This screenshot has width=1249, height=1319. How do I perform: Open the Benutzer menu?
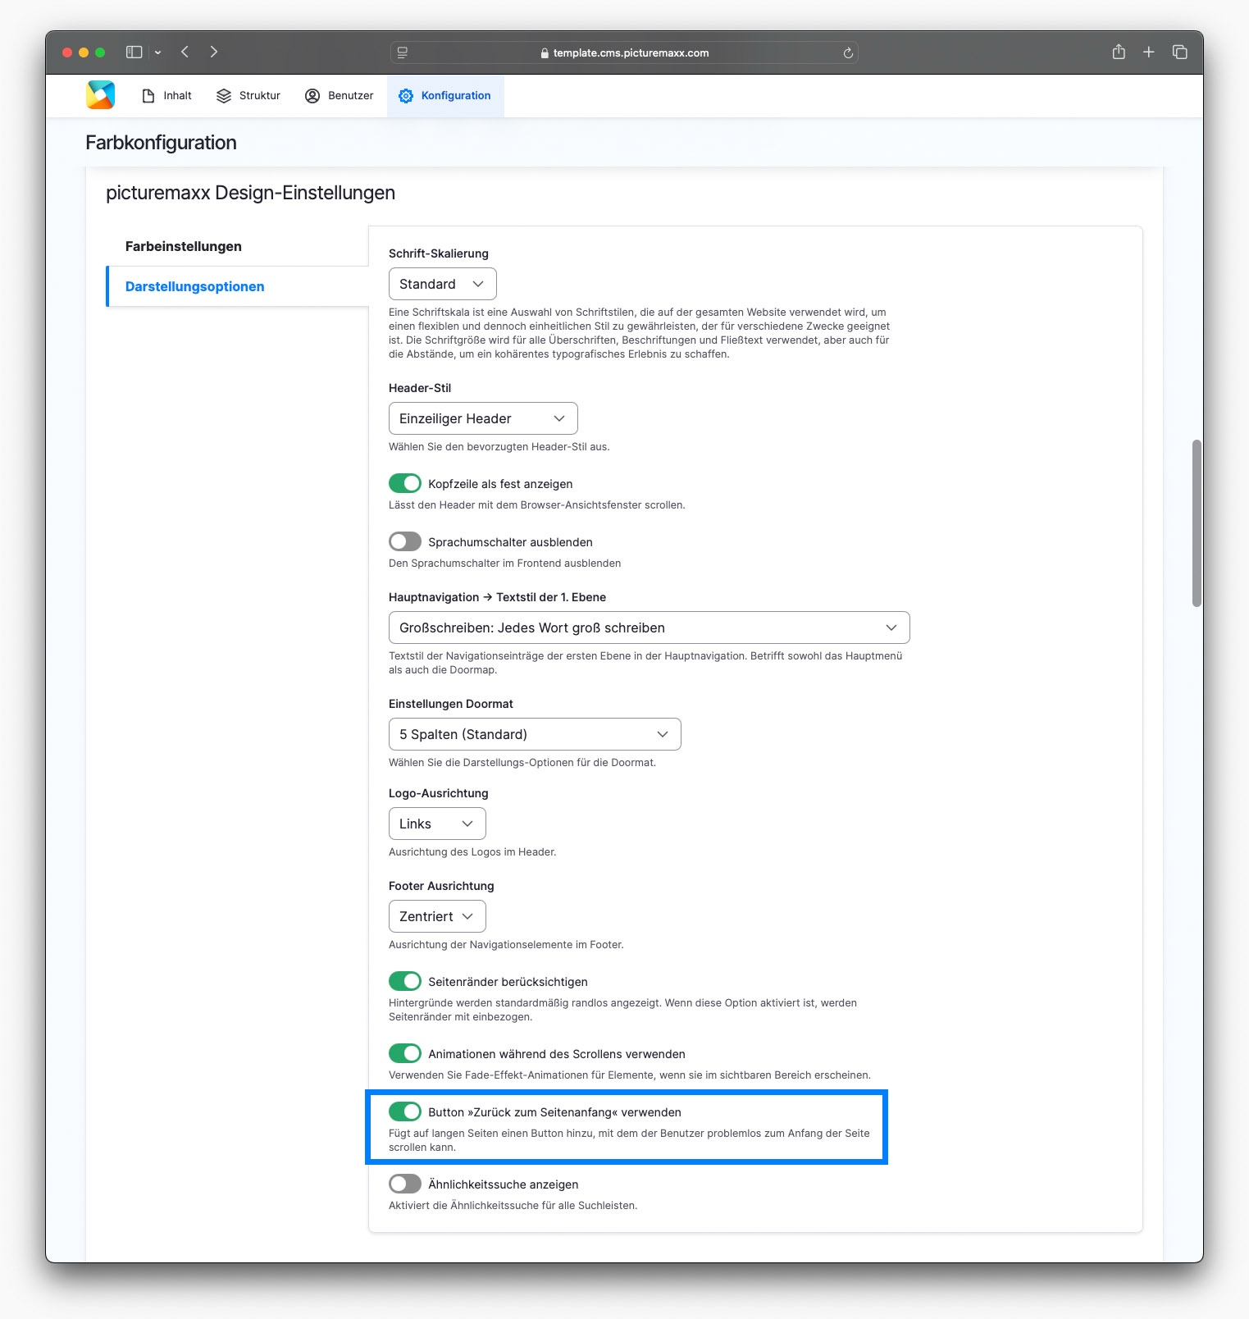[x=339, y=96]
